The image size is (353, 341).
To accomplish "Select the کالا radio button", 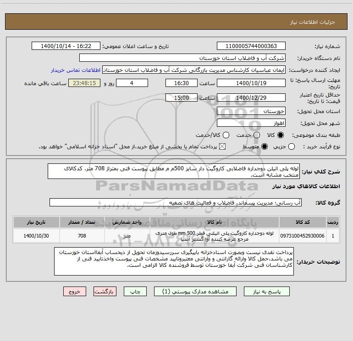I will tap(281, 135).
